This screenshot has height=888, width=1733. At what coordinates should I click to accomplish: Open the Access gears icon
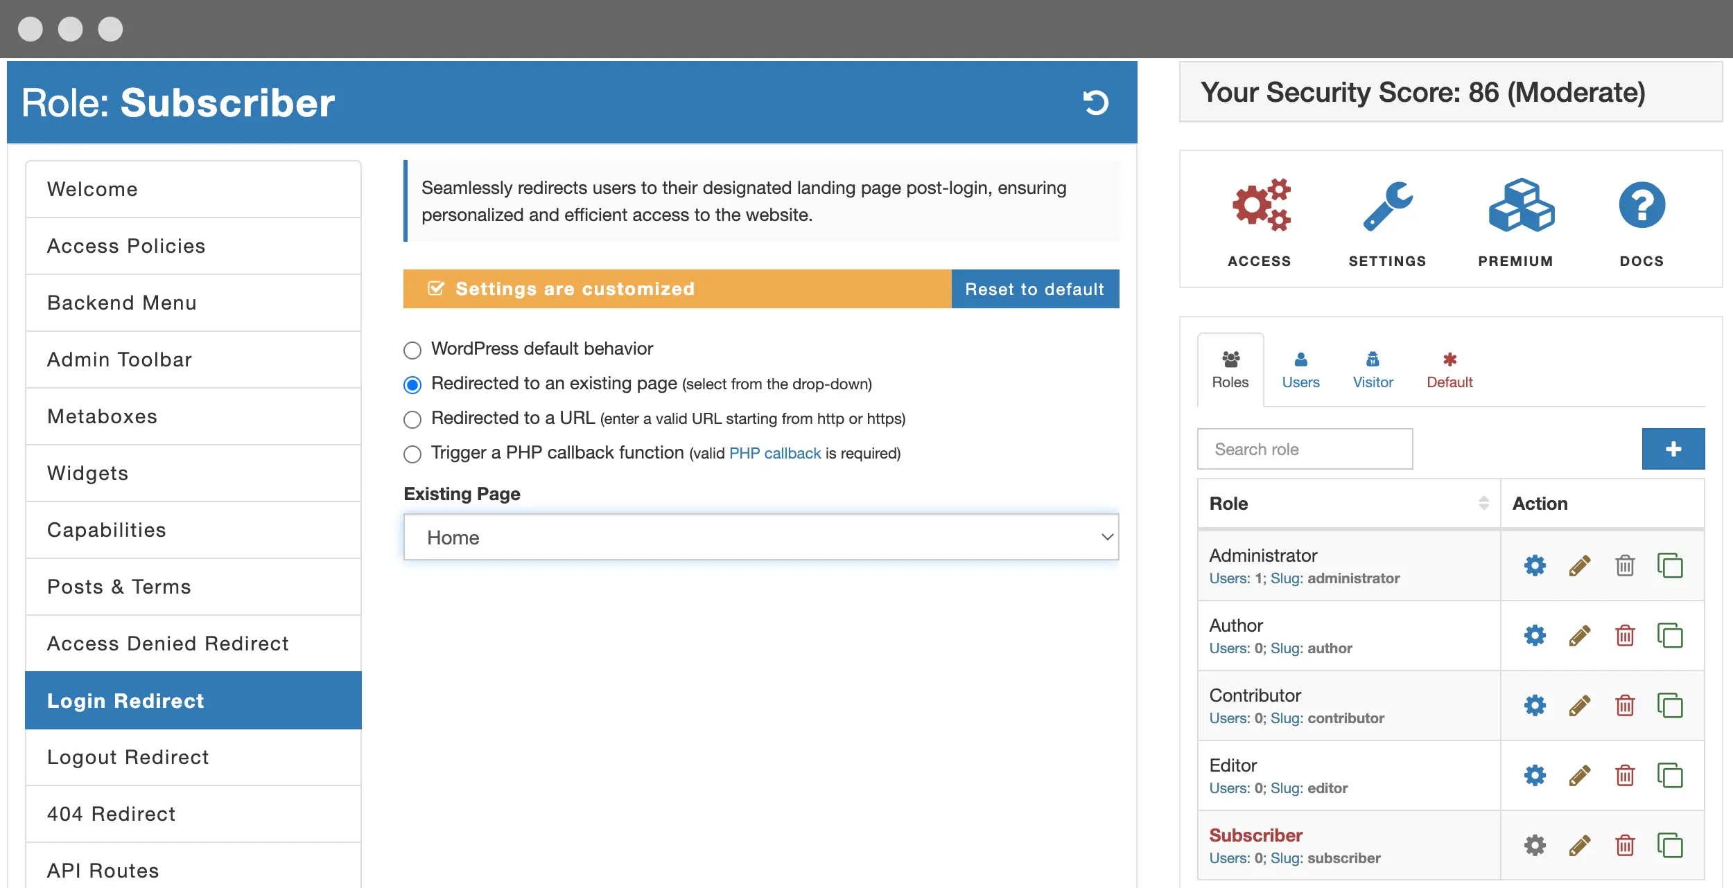click(1260, 206)
